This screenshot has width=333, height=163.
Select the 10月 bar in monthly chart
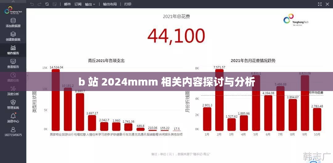tap(317, 120)
